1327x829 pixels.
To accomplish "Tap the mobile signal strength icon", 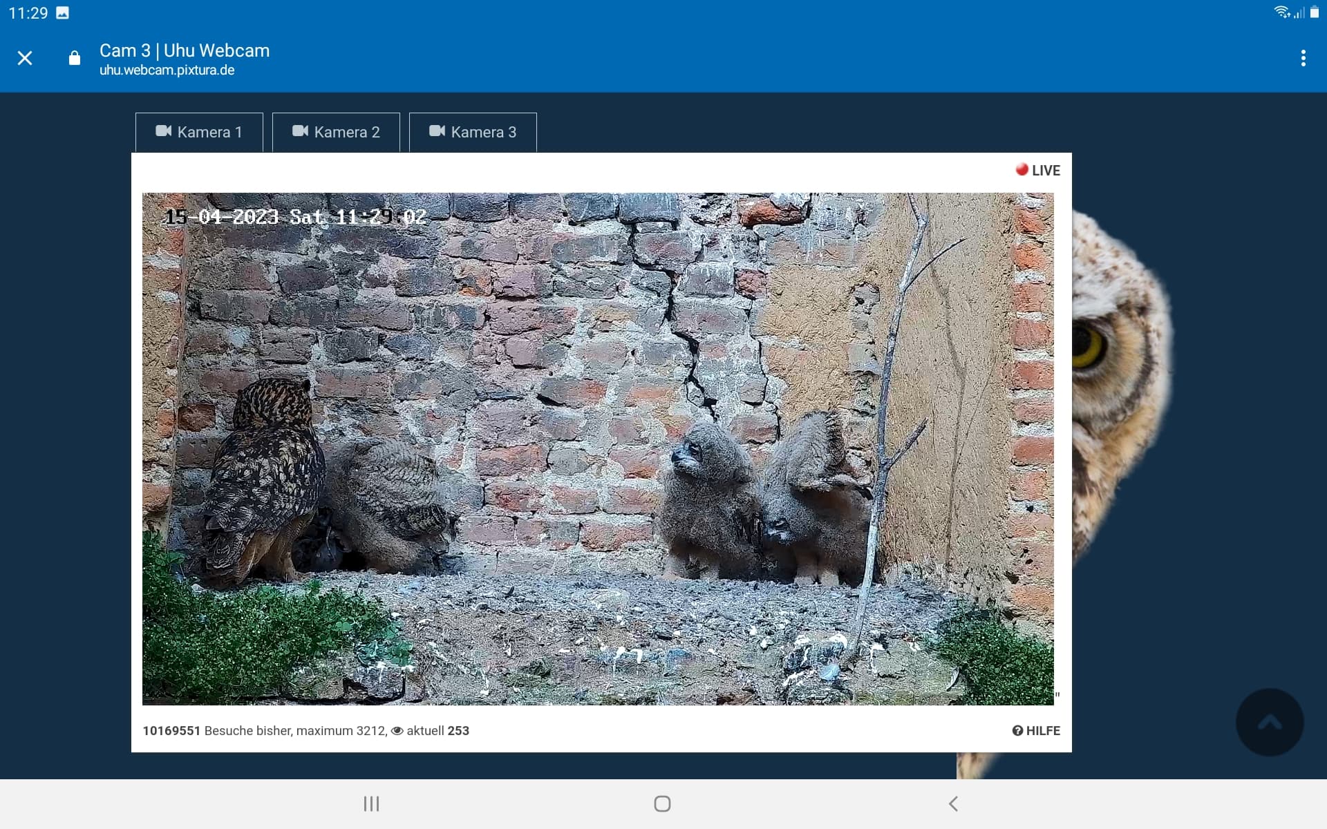I will (1299, 12).
